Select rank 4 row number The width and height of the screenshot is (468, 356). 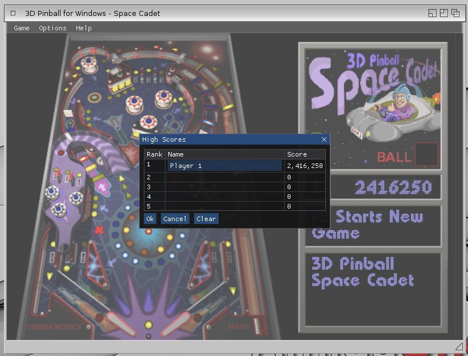(x=148, y=197)
